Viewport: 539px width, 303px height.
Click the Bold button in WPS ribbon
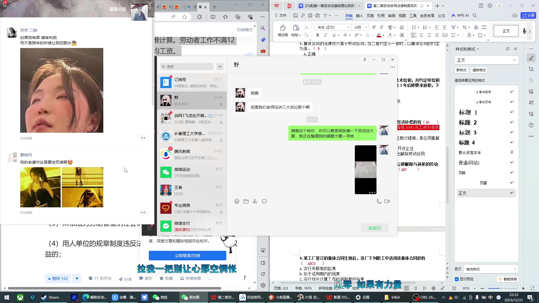pyautogui.click(x=318, y=35)
